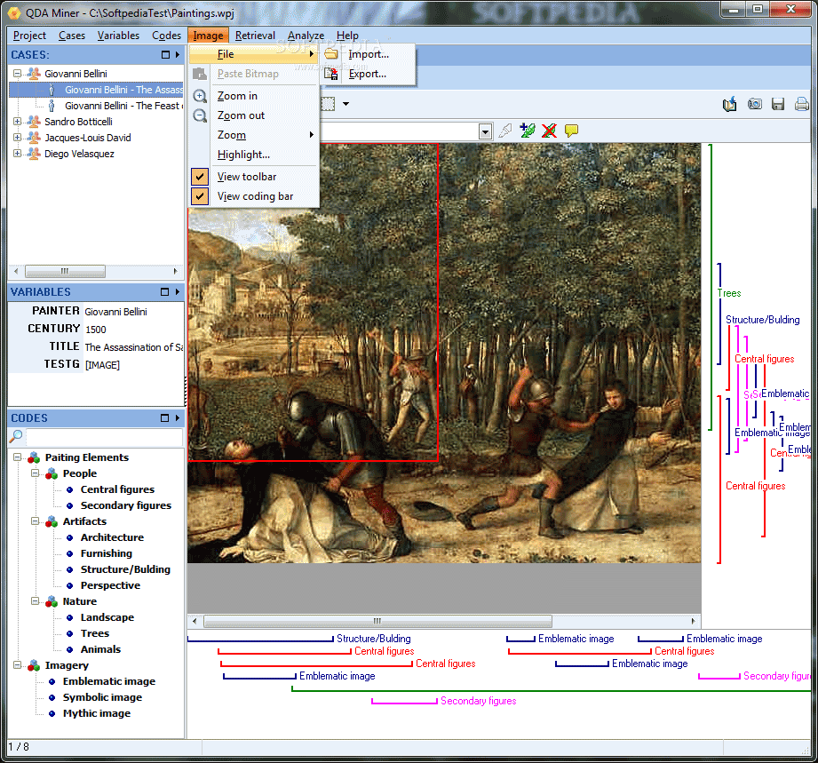Viewport: 818px width, 763px height.
Task: Select the Secondary figures code
Action: 126,505
